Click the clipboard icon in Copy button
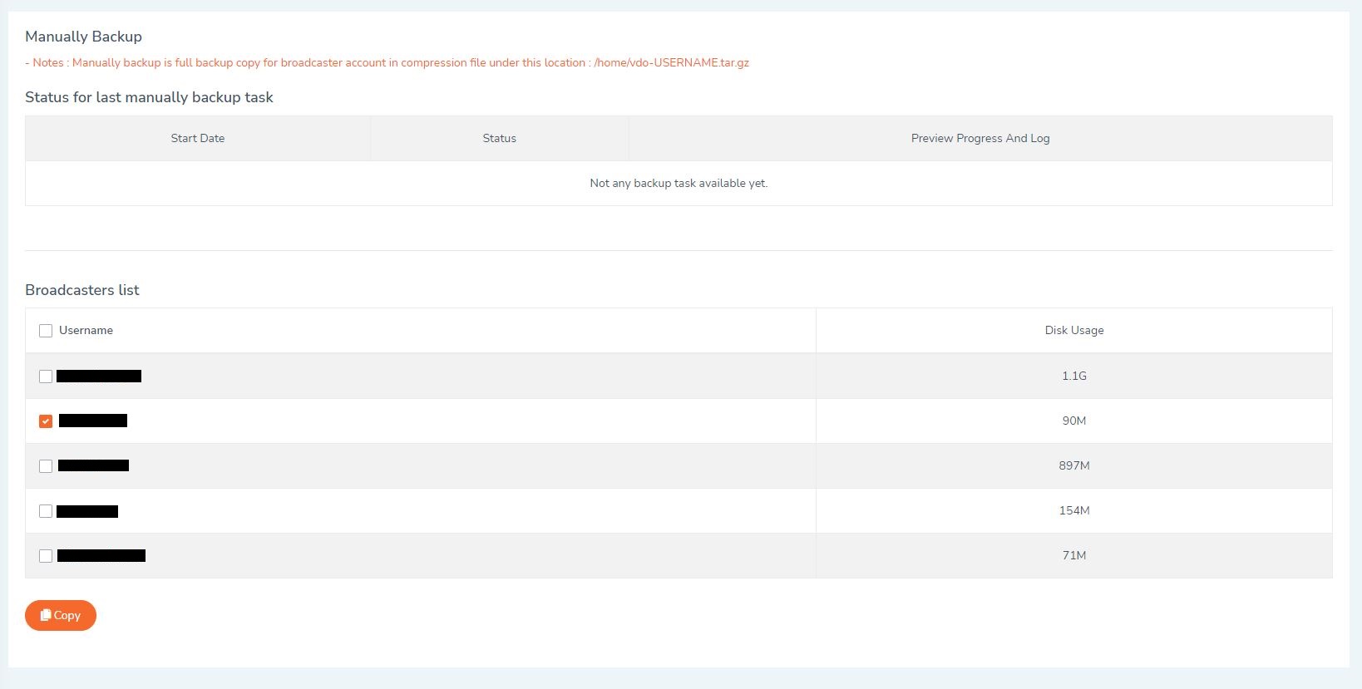 pos(46,615)
